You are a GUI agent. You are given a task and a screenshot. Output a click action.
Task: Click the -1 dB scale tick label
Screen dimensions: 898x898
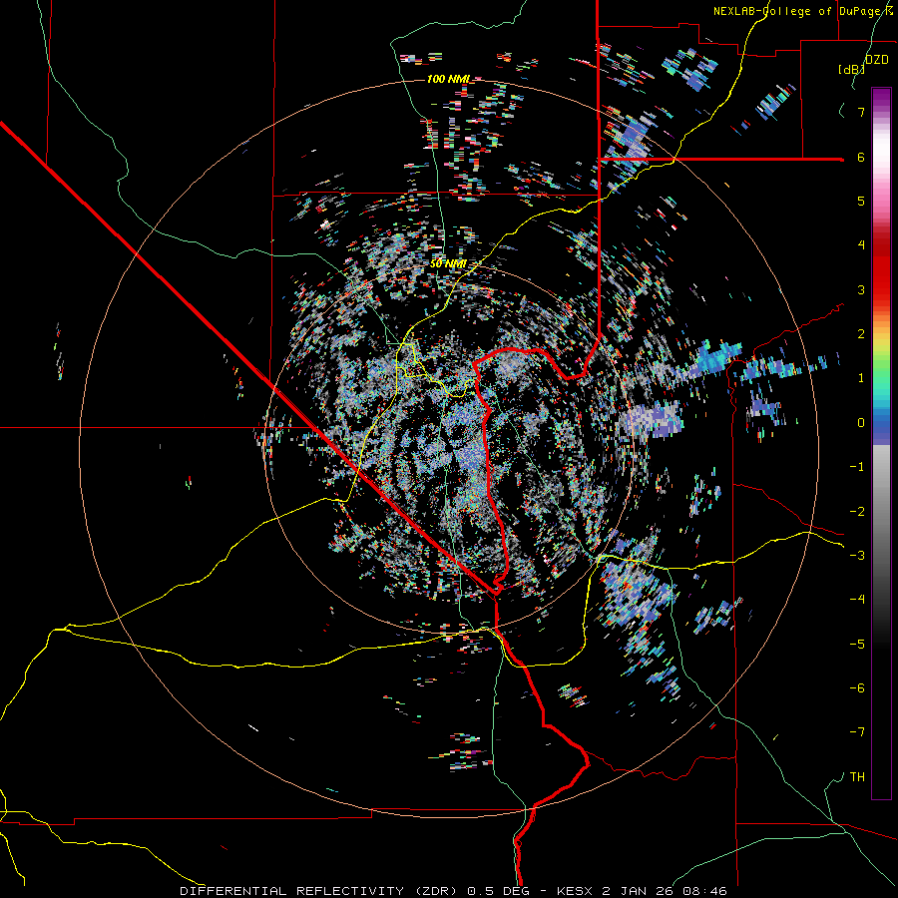tap(857, 467)
